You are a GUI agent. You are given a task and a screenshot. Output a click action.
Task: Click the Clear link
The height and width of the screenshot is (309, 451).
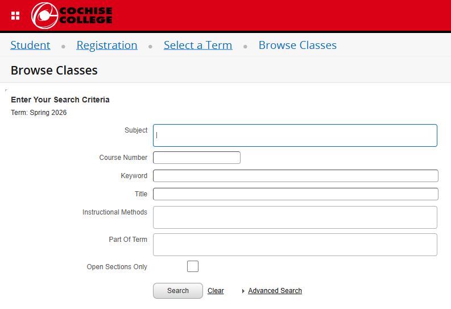216,291
